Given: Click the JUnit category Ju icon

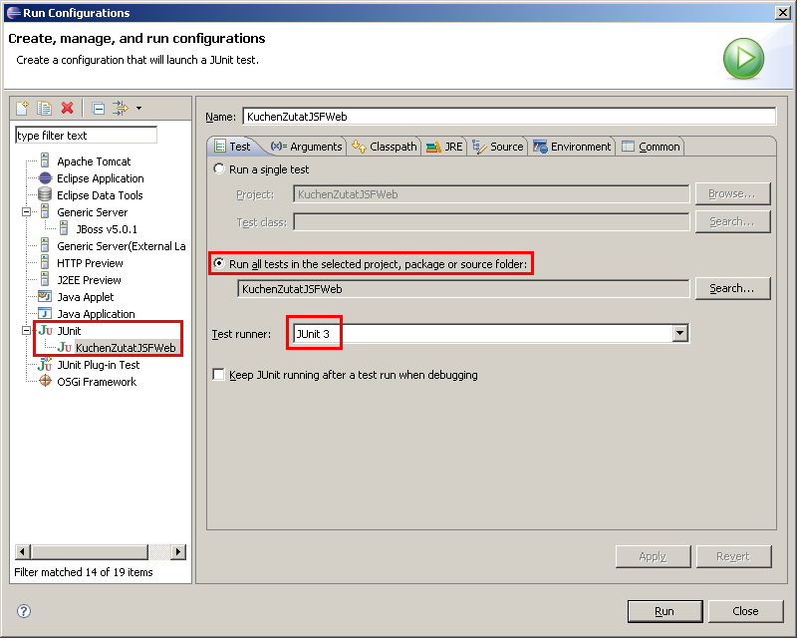Looking at the screenshot, I should (x=46, y=331).
